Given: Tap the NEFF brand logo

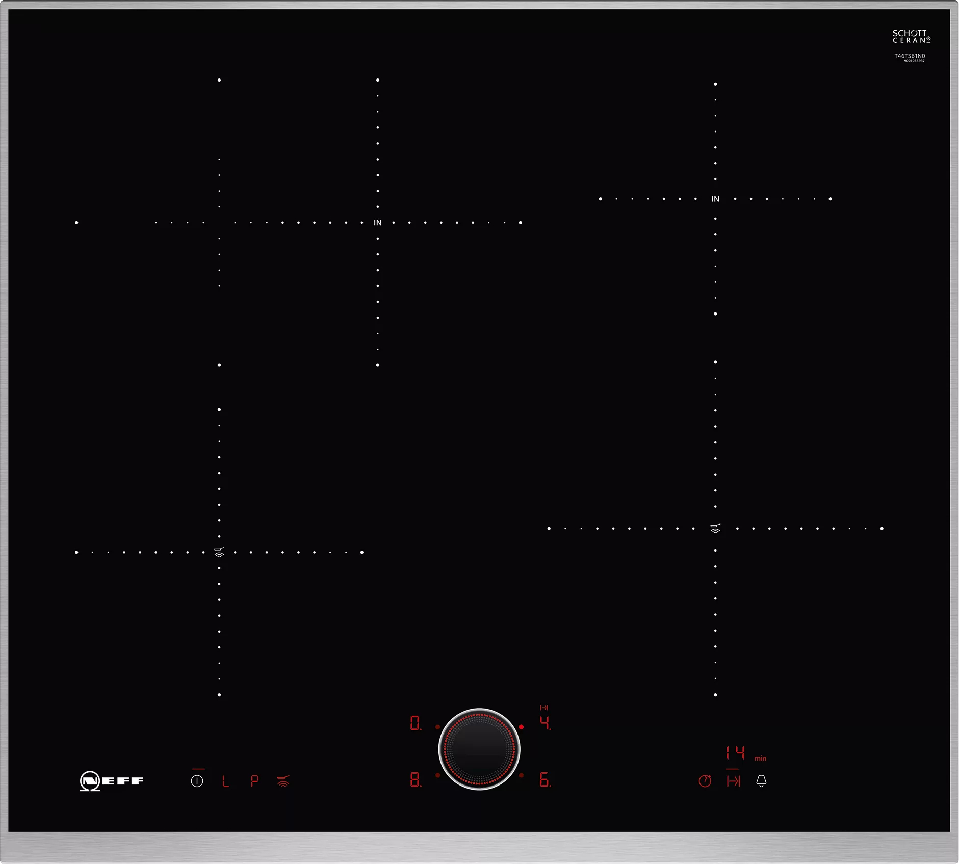Looking at the screenshot, I should click(112, 781).
